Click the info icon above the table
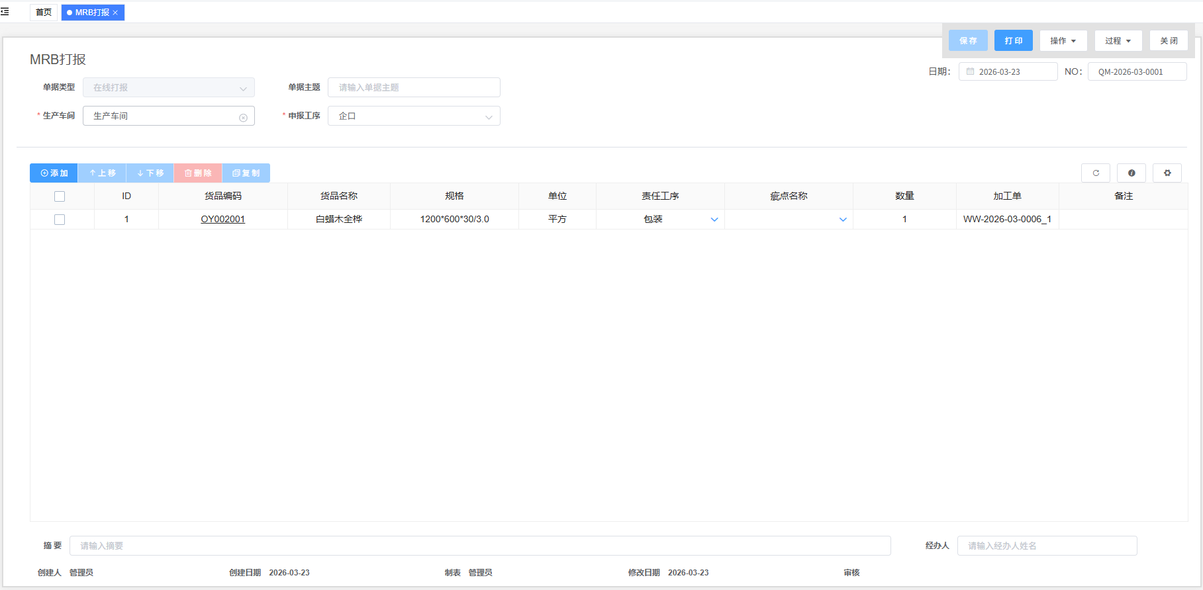Viewport: 1203px width, 590px height. coord(1131,173)
